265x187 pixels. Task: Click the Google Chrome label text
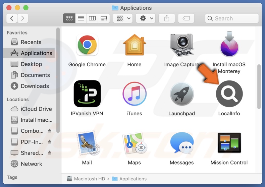tap(87, 64)
